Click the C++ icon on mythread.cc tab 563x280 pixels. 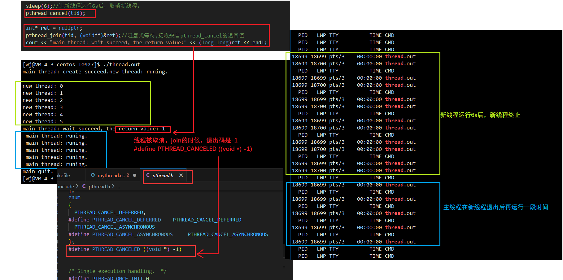pos(93,175)
